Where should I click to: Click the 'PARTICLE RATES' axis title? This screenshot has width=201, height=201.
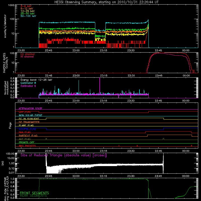4,63
